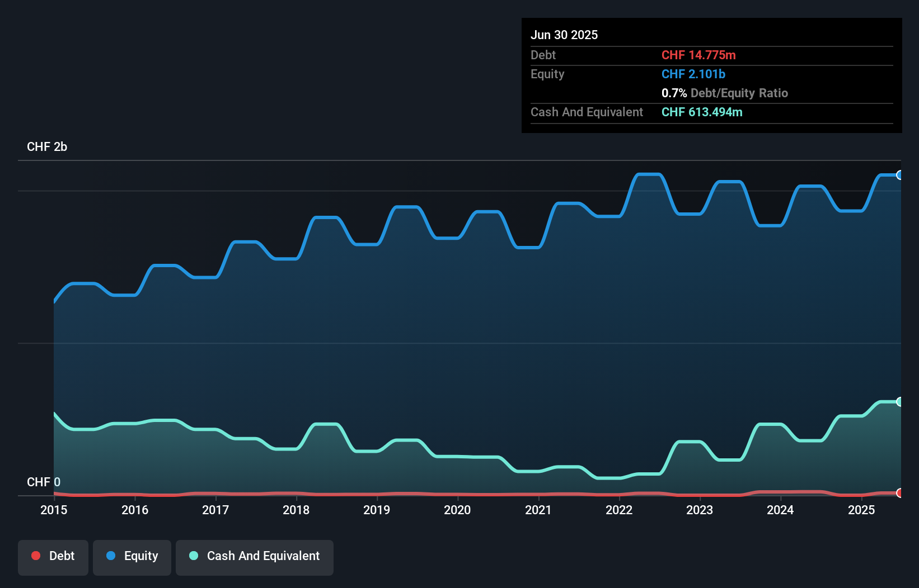Click the blue Equity legend dot
This screenshot has height=588, width=919.
point(111,556)
